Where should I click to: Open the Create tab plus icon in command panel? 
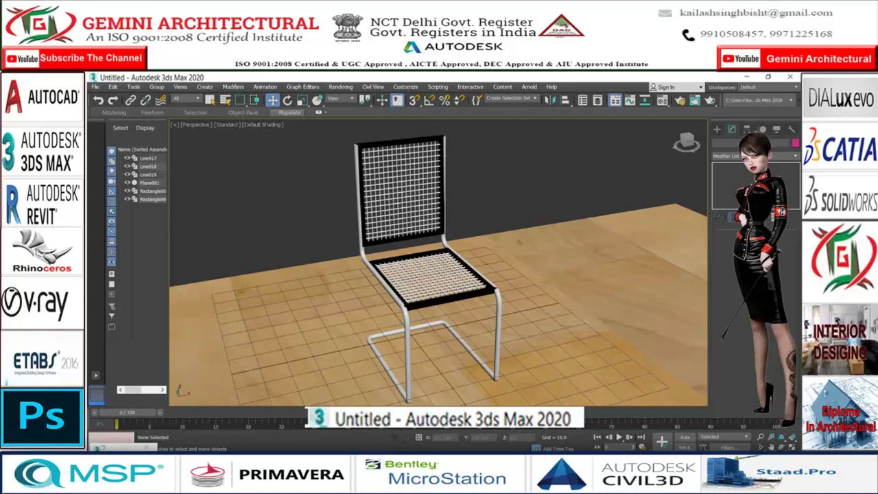pyautogui.click(x=717, y=129)
